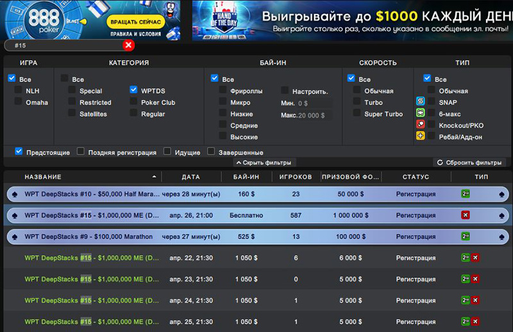The height and width of the screenshot is (332, 513).
Task: Click the Бесплатно buy-in cell
Action: pos(246,215)
